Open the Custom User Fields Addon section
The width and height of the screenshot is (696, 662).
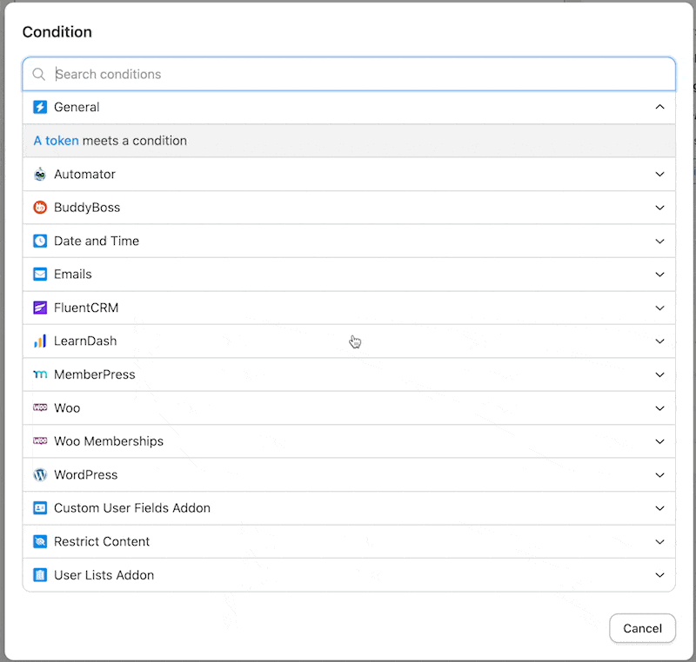(x=659, y=507)
